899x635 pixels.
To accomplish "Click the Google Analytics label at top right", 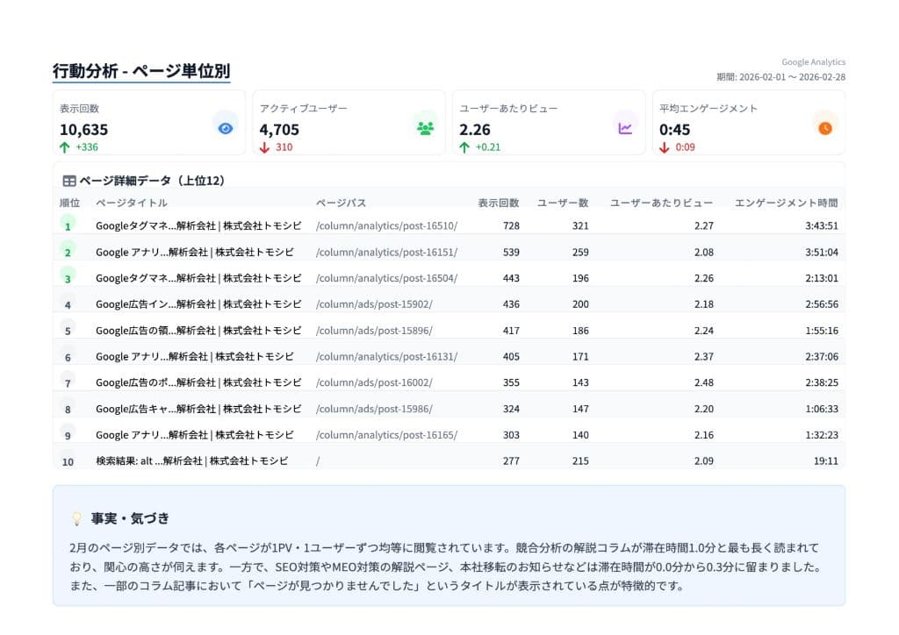I will (x=813, y=62).
